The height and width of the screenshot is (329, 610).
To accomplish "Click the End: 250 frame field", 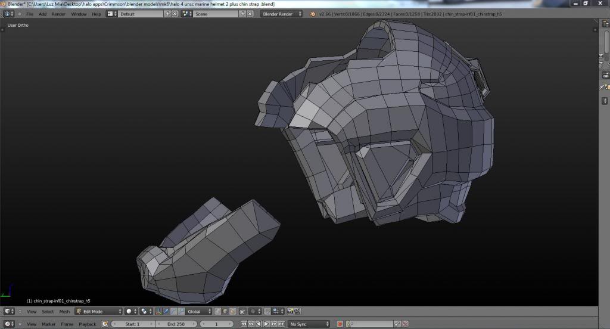I will click(176, 324).
